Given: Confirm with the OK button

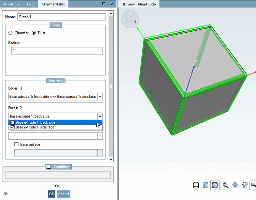Looking at the screenshot, I should pyautogui.click(x=52, y=194).
